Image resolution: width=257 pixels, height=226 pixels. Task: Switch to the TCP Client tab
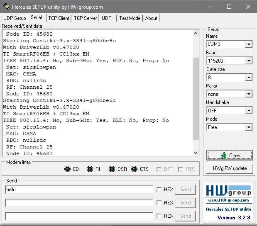pos(59,18)
